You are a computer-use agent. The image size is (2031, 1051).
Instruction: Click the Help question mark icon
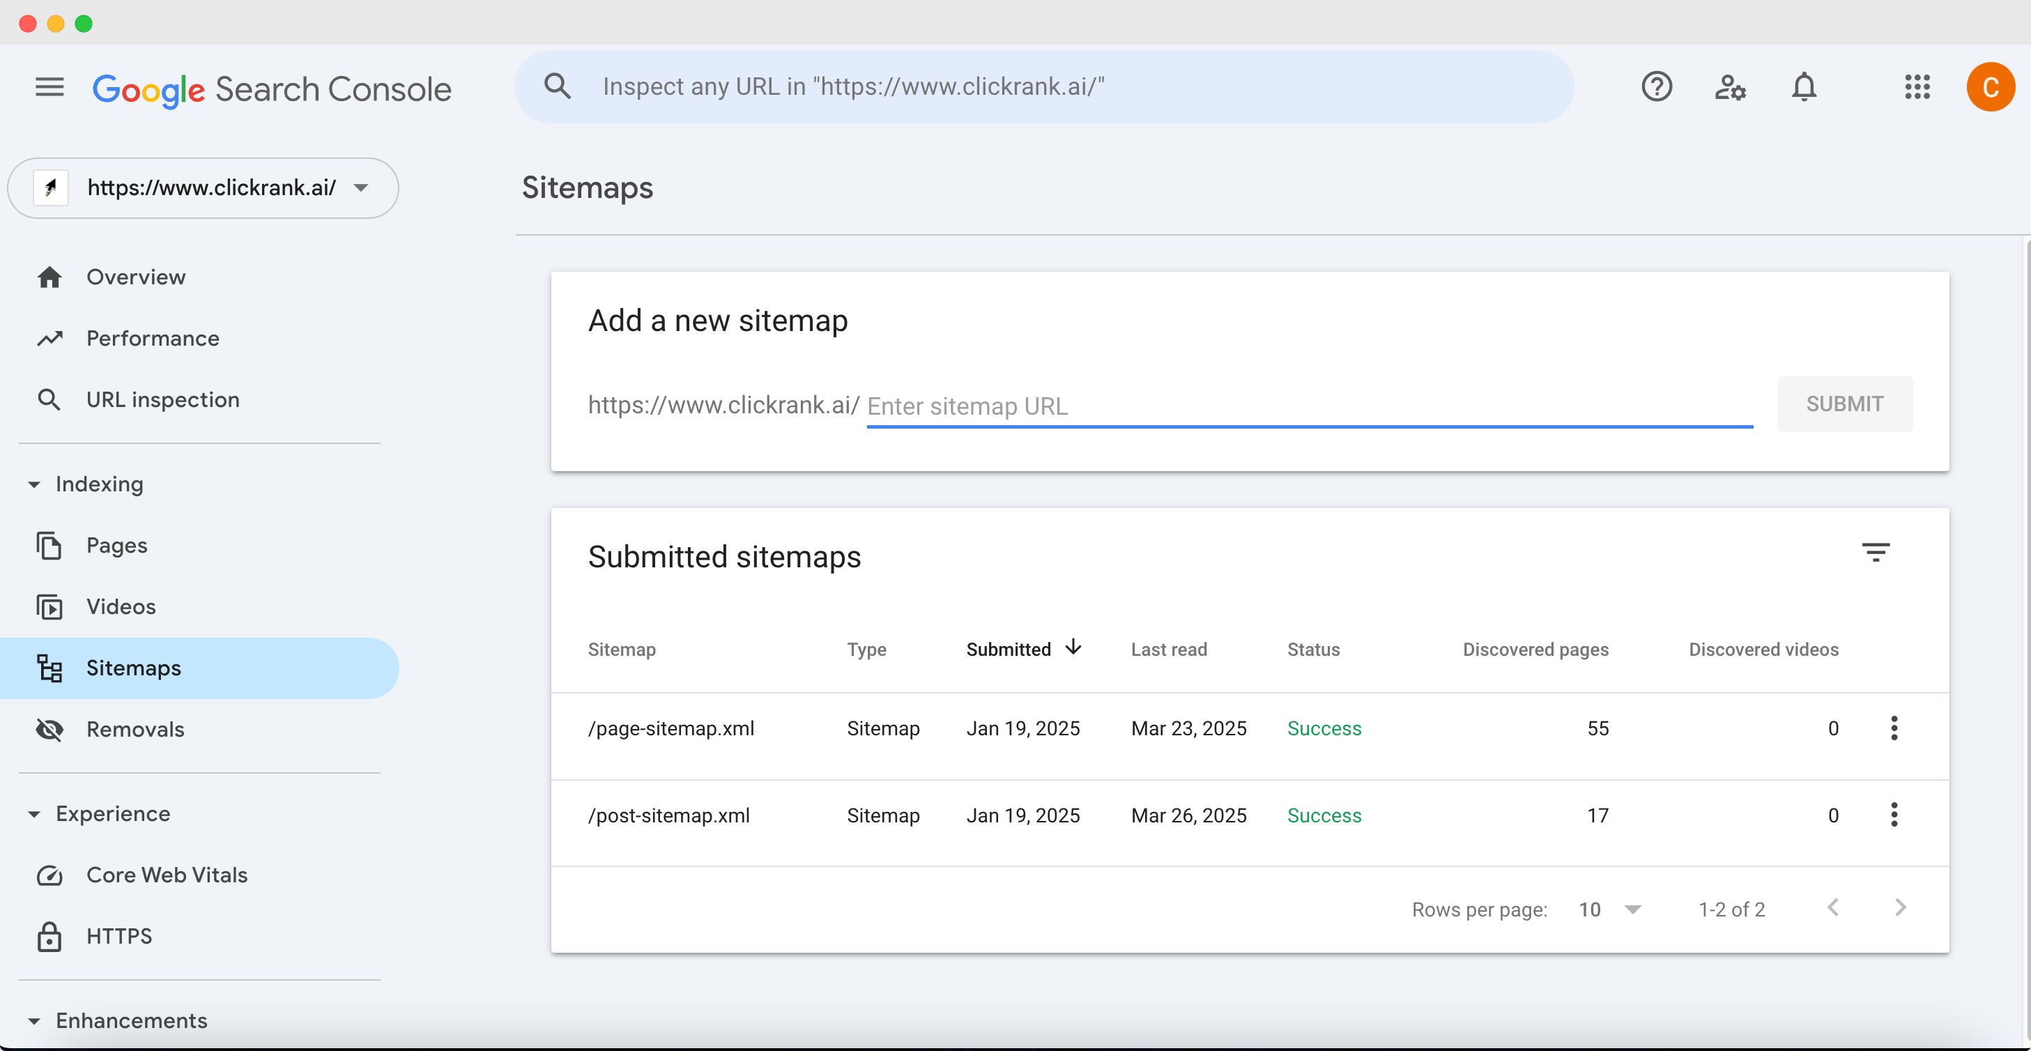click(x=1656, y=86)
